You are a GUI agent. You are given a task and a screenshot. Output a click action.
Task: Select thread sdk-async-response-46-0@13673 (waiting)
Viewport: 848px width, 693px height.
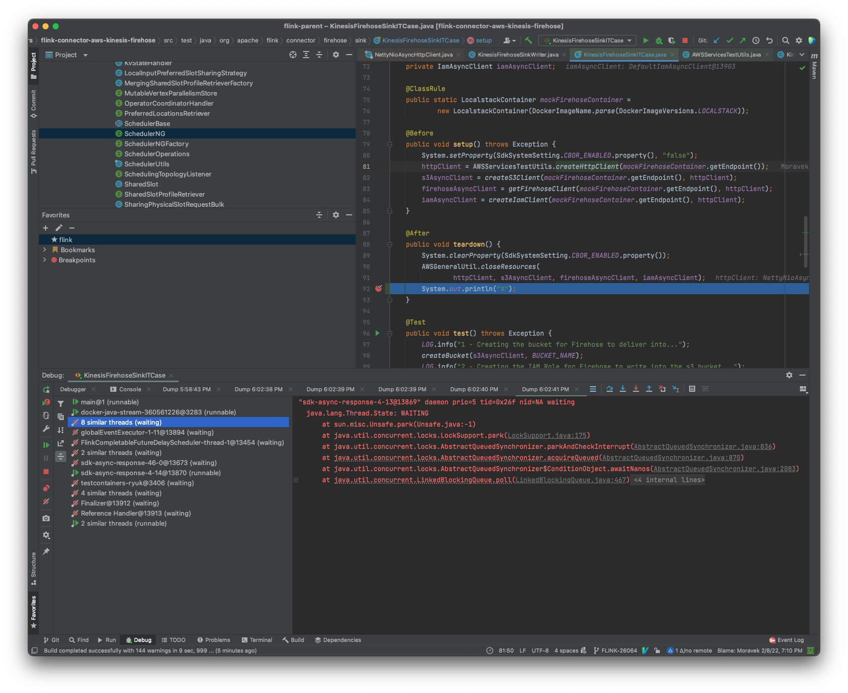pos(148,463)
